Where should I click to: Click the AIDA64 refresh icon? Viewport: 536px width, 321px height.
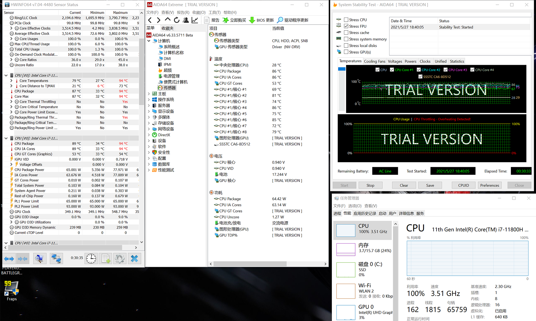click(x=177, y=20)
